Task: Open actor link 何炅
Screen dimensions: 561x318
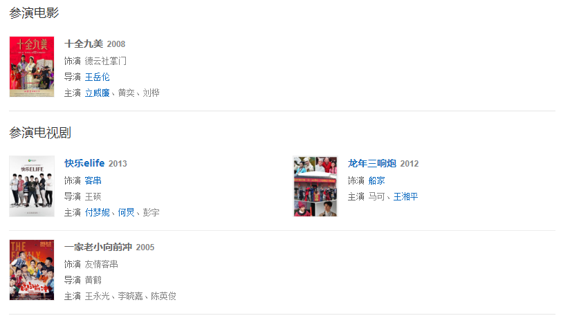Action: tap(127, 212)
